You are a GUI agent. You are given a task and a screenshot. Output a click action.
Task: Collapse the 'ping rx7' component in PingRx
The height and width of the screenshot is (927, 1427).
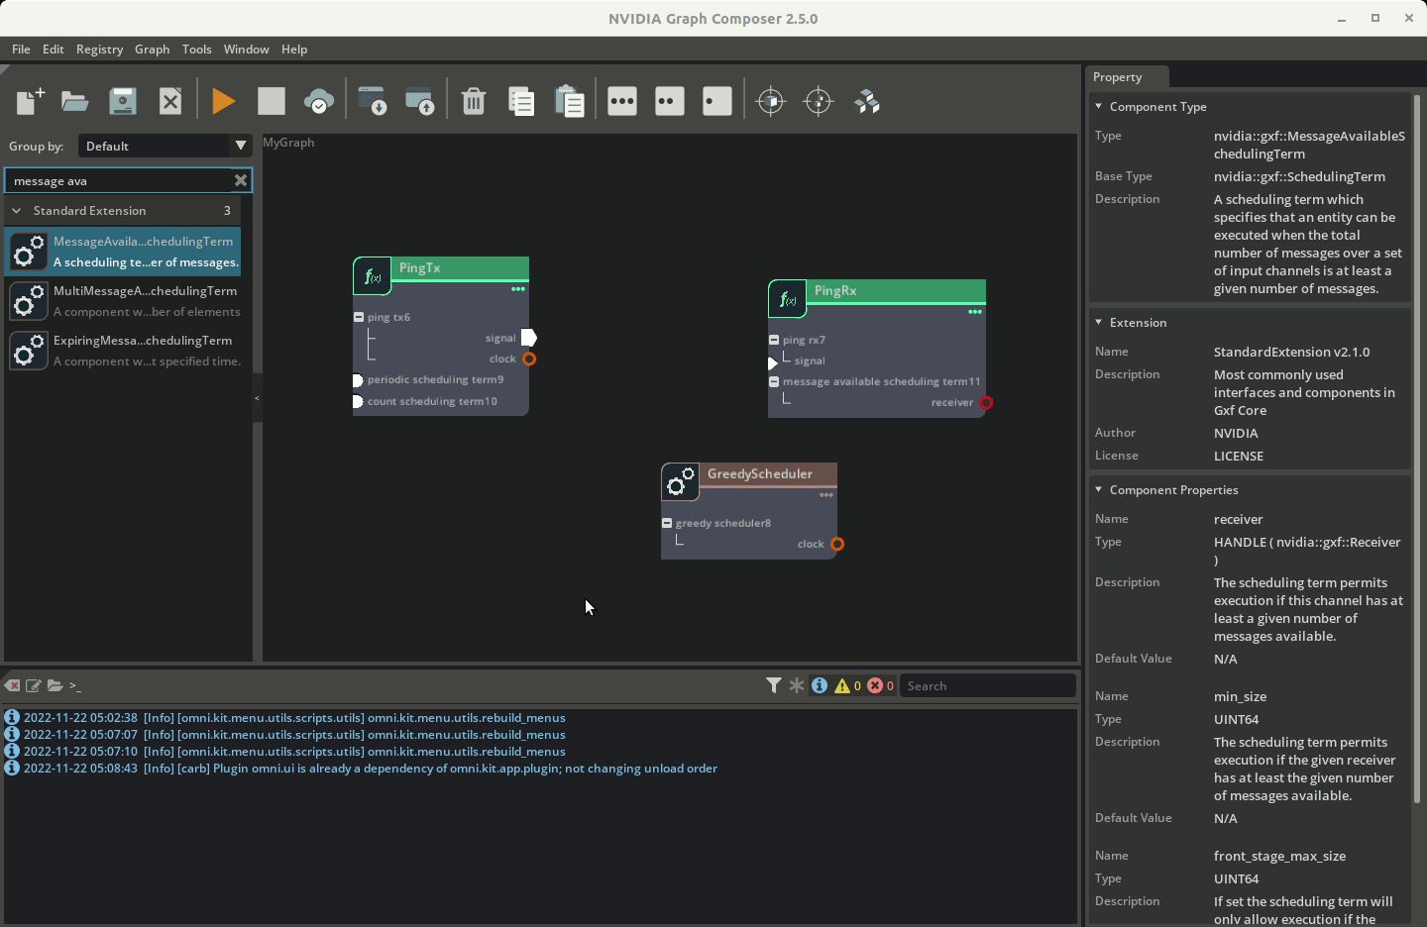point(774,340)
